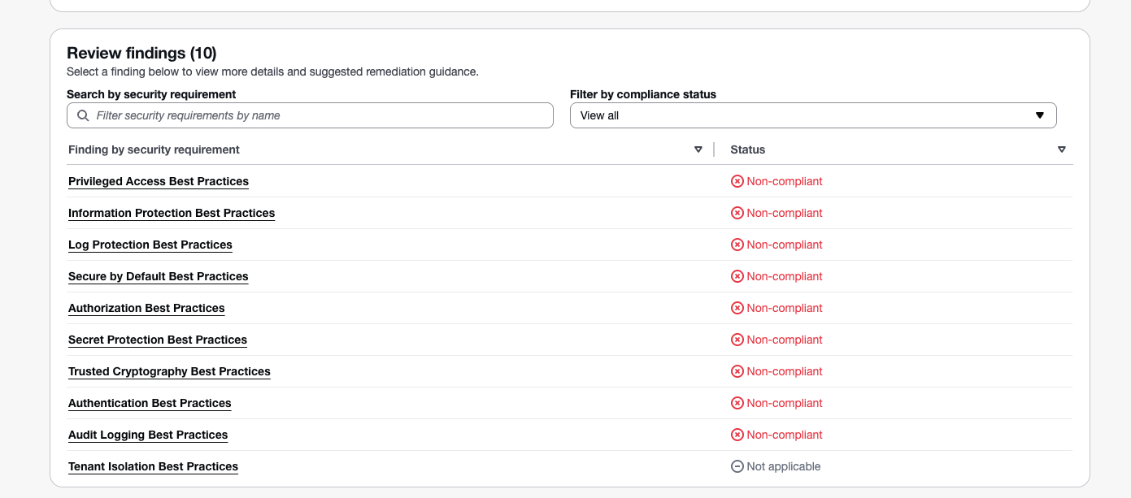This screenshot has width=1131, height=498.
Task: Click the Non-compliant icon for Log Protection
Action: tap(737, 245)
